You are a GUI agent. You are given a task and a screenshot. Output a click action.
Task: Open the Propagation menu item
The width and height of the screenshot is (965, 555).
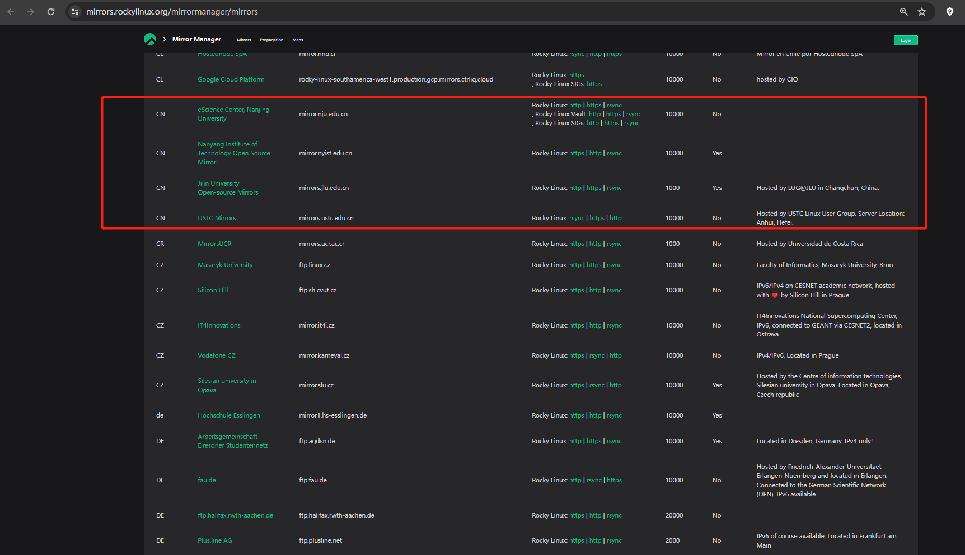click(271, 40)
